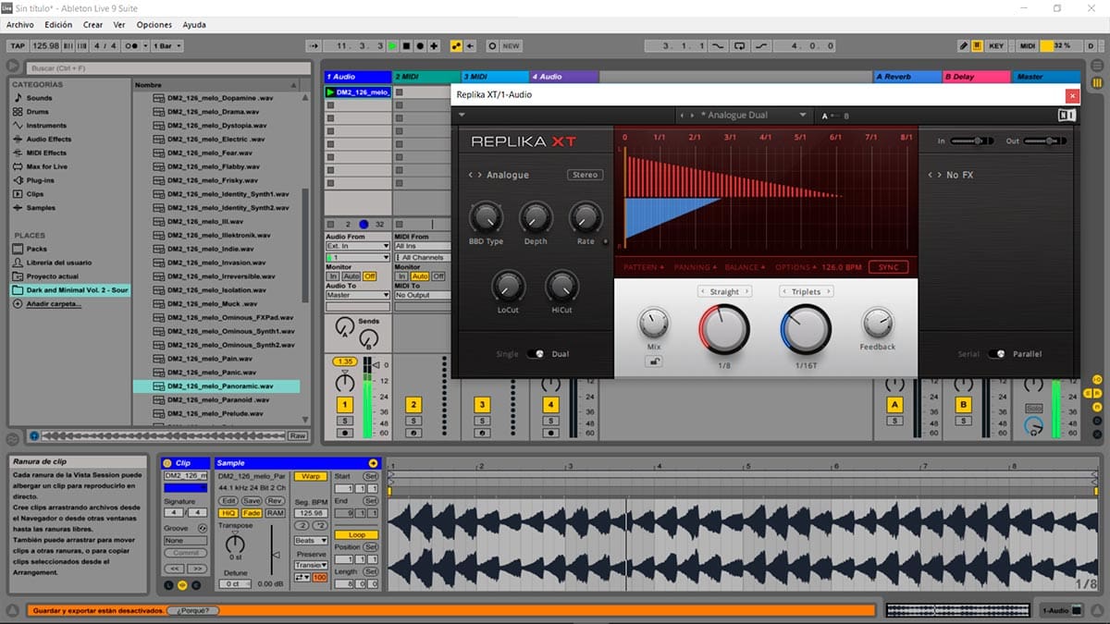Toggle the Warp button in Sample box
This screenshot has height=624, width=1110.
310,476
